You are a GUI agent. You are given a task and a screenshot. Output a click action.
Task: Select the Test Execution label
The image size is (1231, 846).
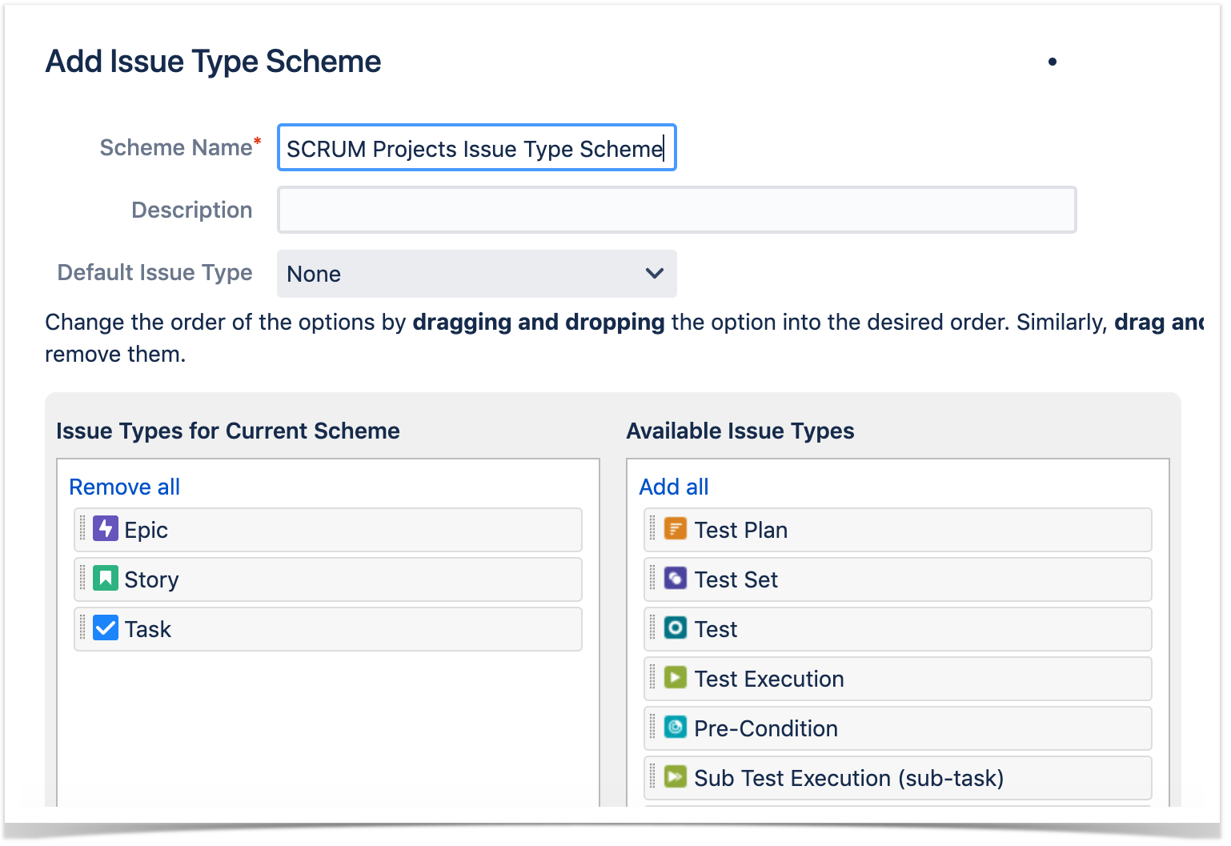pyautogui.click(x=769, y=679)
